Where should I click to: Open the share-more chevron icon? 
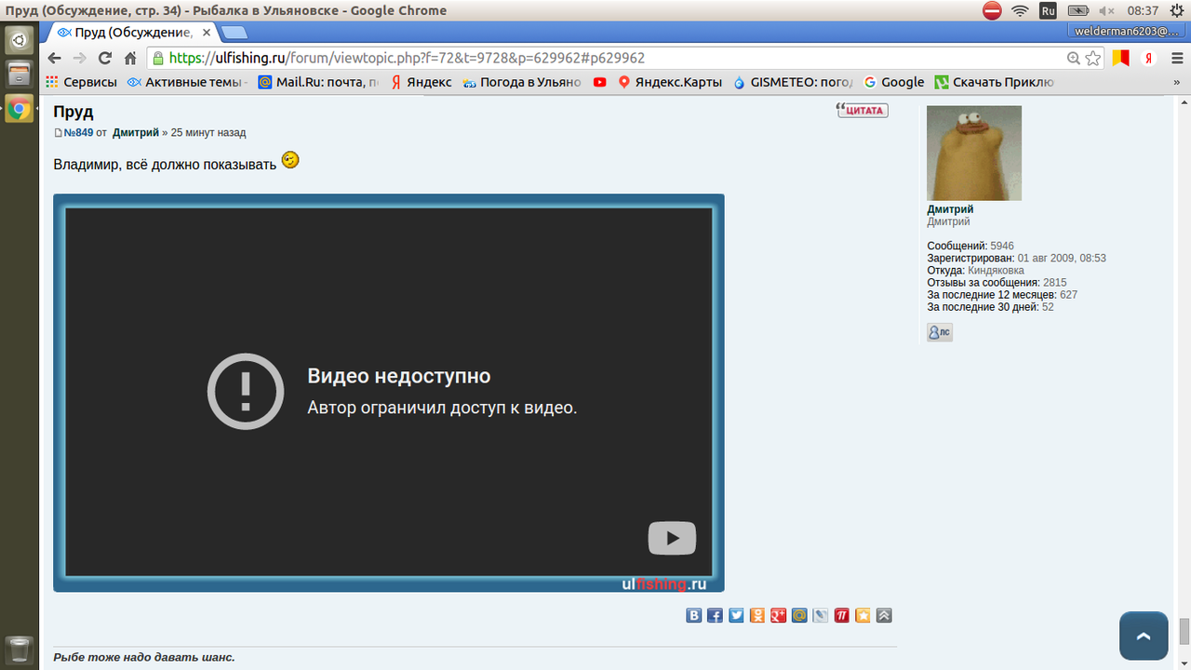(x=883, y=615)
